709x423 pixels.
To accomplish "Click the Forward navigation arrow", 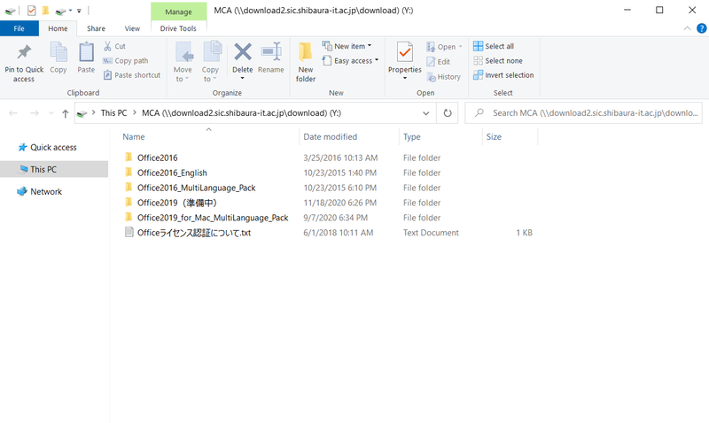I will [35, 113].
